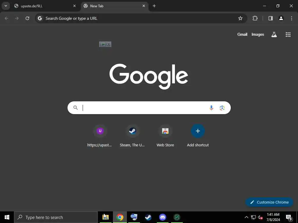Click the muted volume tray icon
This screenshot has height=223, width=298.
(x=260, y=217)
